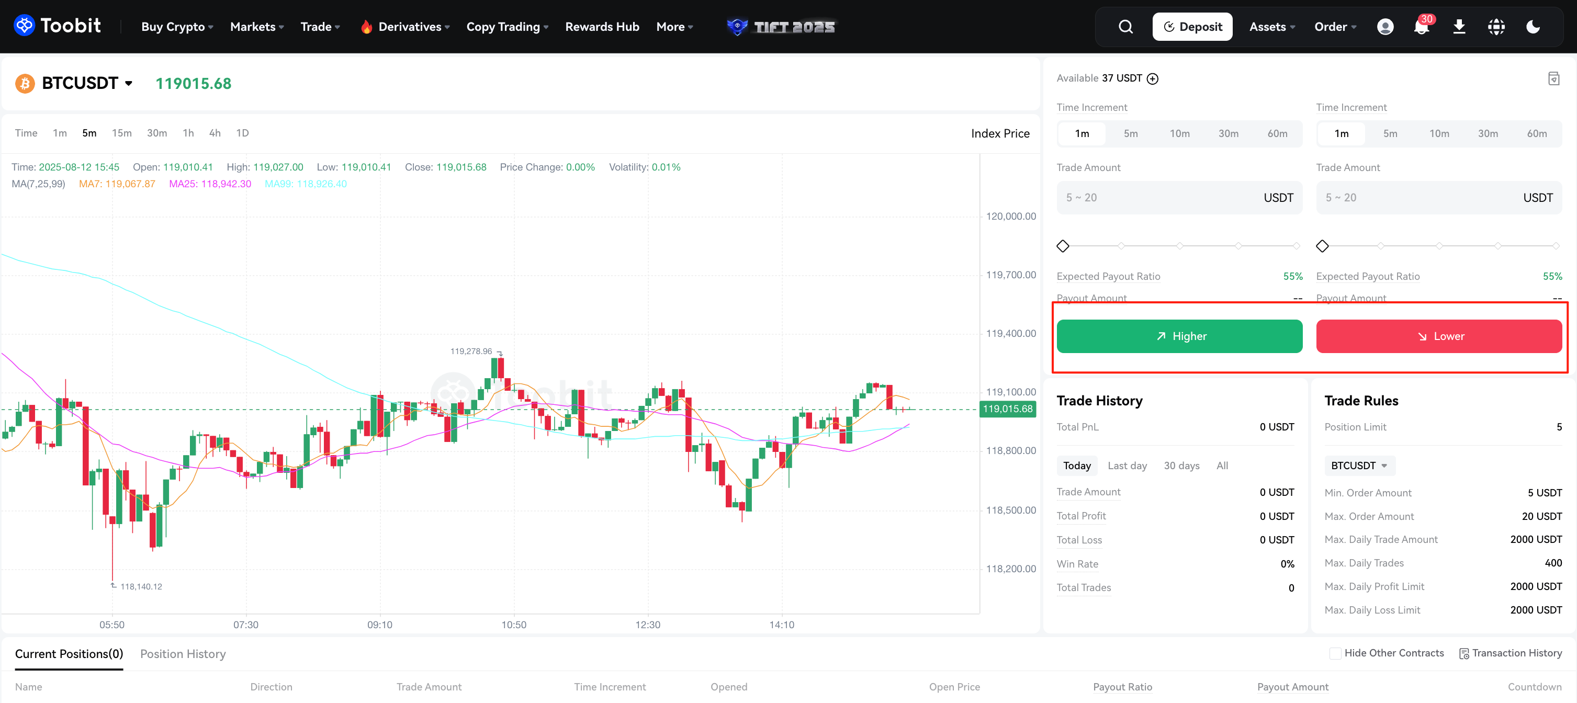Screen dimensions: 1577x703
Task: Click the Toobit logo
Action: 58,26
